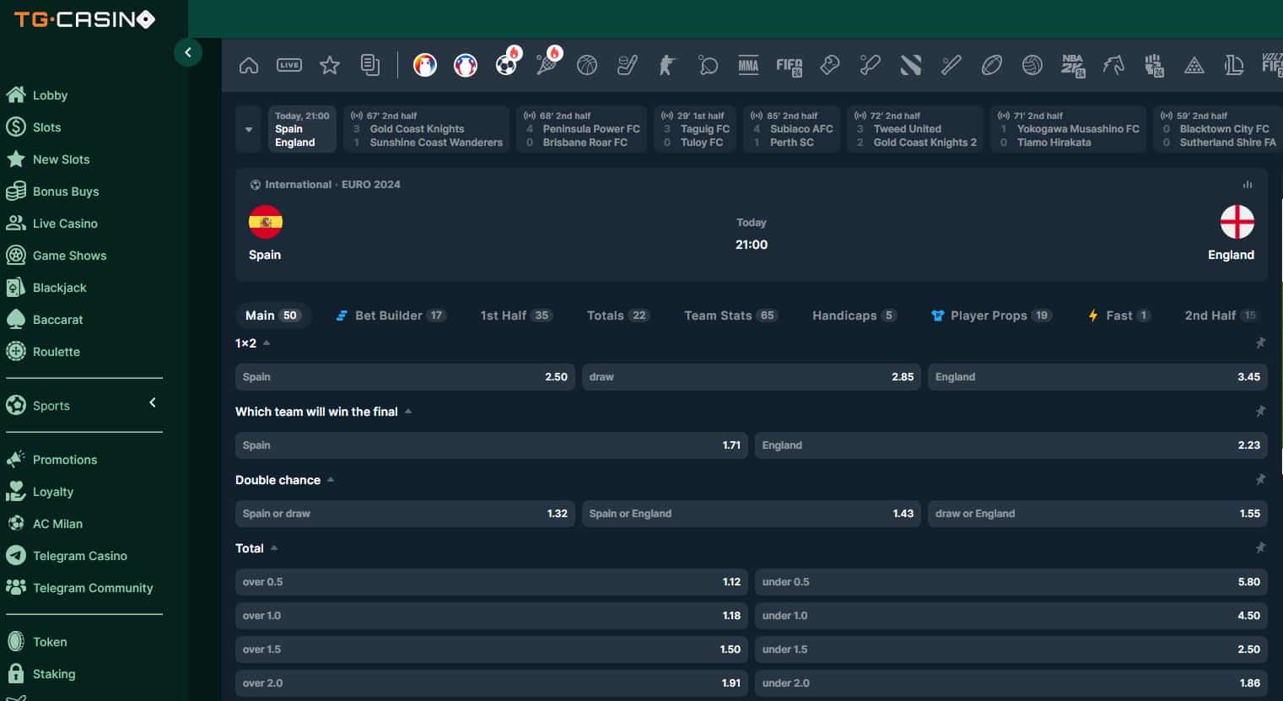Open Telegram Casino link
1283x701 pixels.
pos(66,556)
